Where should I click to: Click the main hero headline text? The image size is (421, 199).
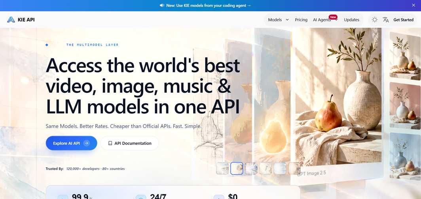143,86
